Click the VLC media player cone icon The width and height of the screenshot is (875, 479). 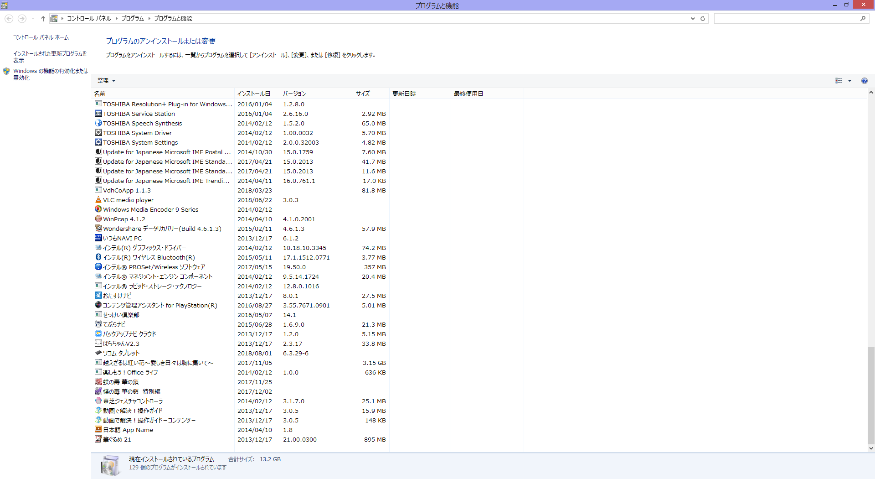98,200
